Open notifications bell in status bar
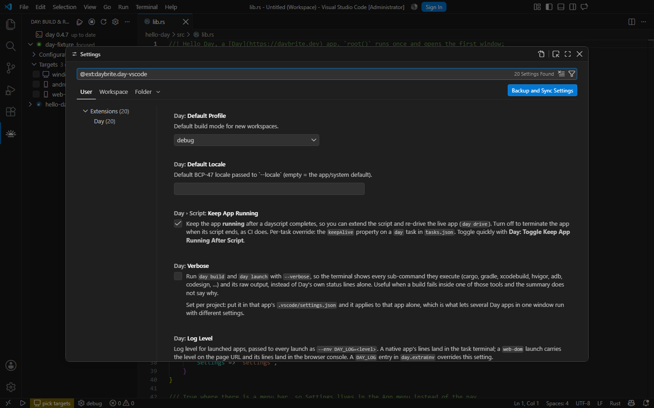654x408 pixels. point(646,403)
